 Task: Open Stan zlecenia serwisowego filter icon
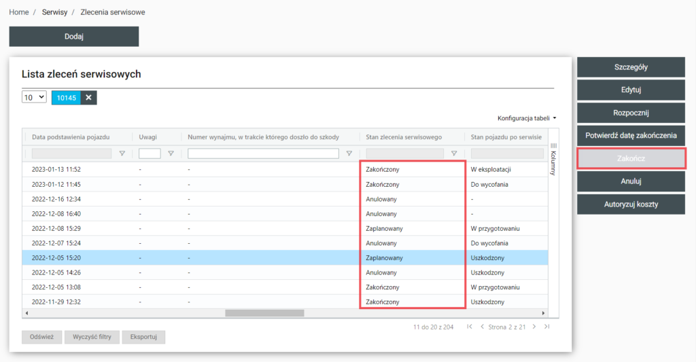coord(454,153)
